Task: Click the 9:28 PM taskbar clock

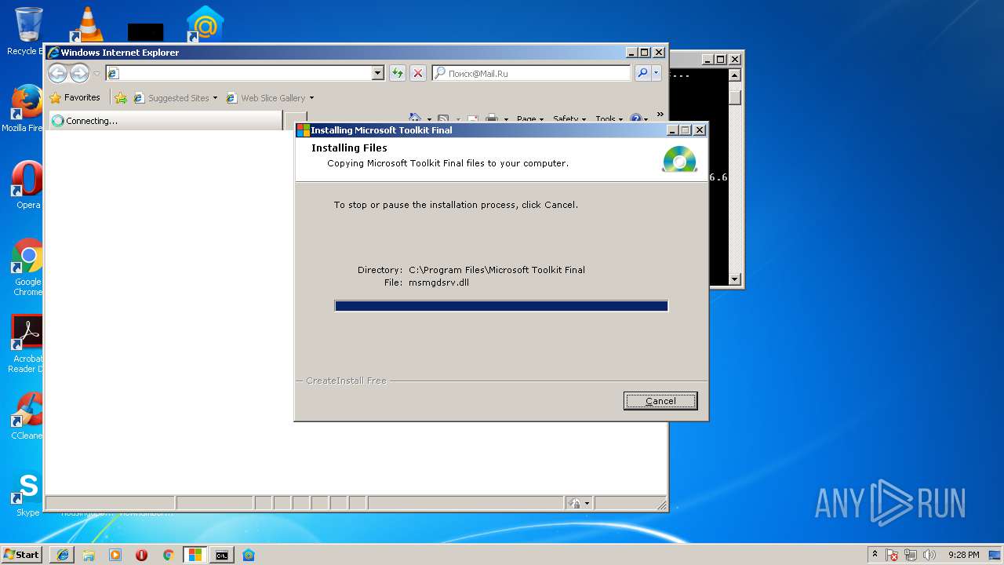Action: point(963,555)
